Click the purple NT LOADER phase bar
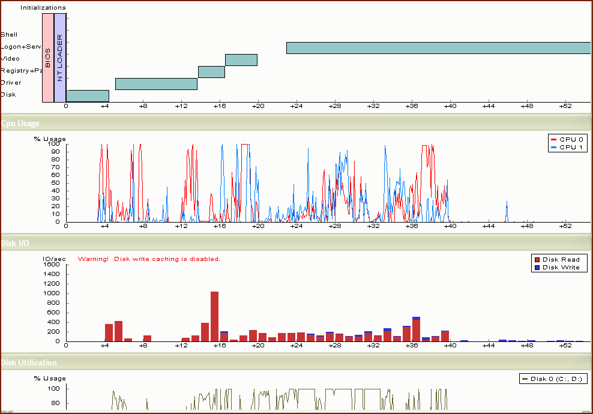The height and width of the screenshot is (414, 593). tap(59, 58)
